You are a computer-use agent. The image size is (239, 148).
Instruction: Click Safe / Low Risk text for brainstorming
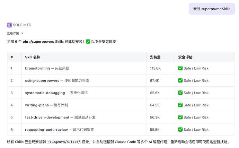click(x=196, y=68)
